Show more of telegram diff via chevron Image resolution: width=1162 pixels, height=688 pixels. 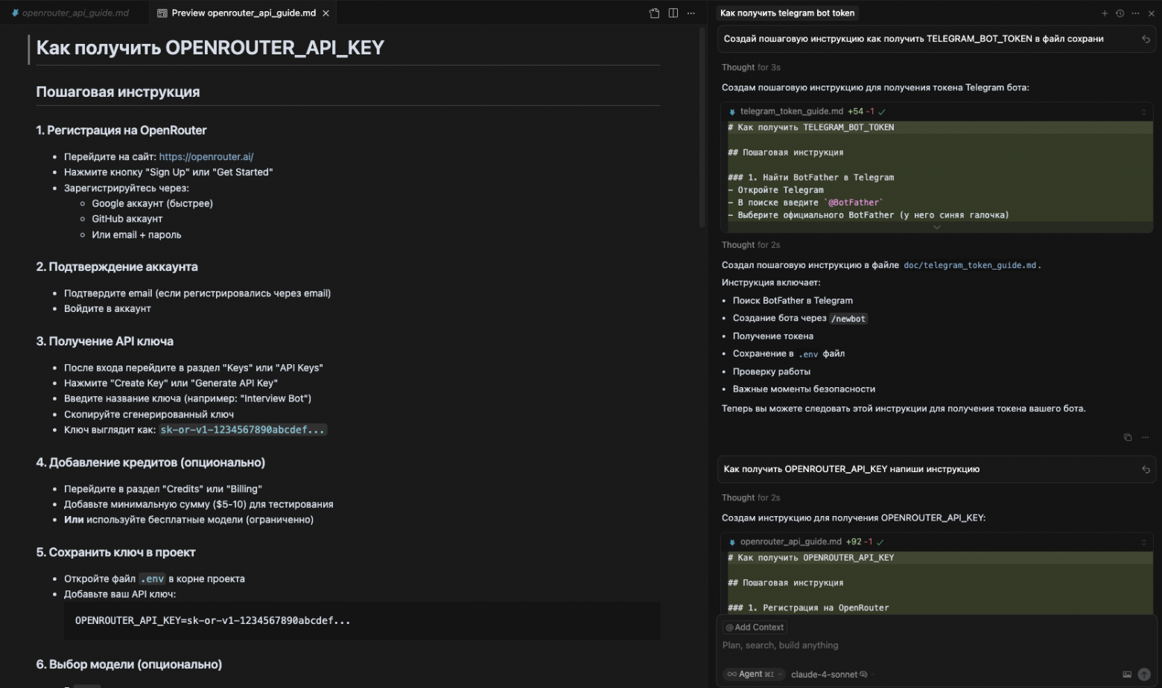pyautogui.click(x=936, y=228)
